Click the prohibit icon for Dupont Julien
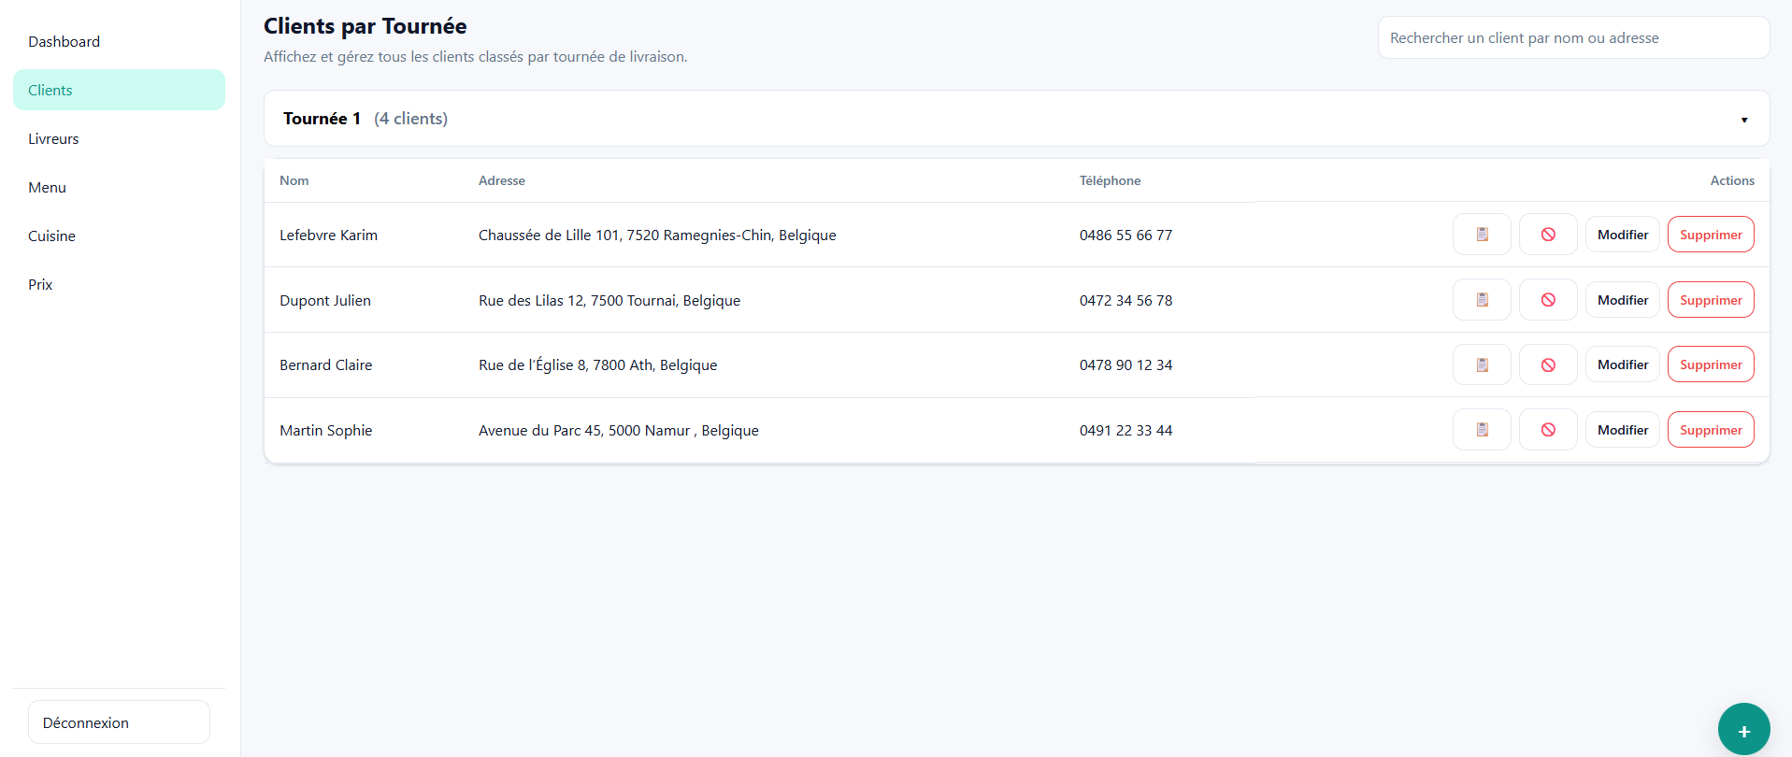The width and height of the screenshot is (1792, 757). (x=1548, y=300)
